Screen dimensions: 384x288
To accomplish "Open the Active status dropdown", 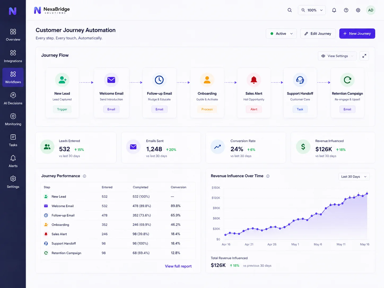I will (x=281, y=34).
